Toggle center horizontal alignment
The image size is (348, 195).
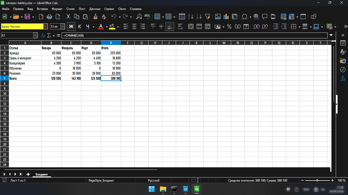134,27
